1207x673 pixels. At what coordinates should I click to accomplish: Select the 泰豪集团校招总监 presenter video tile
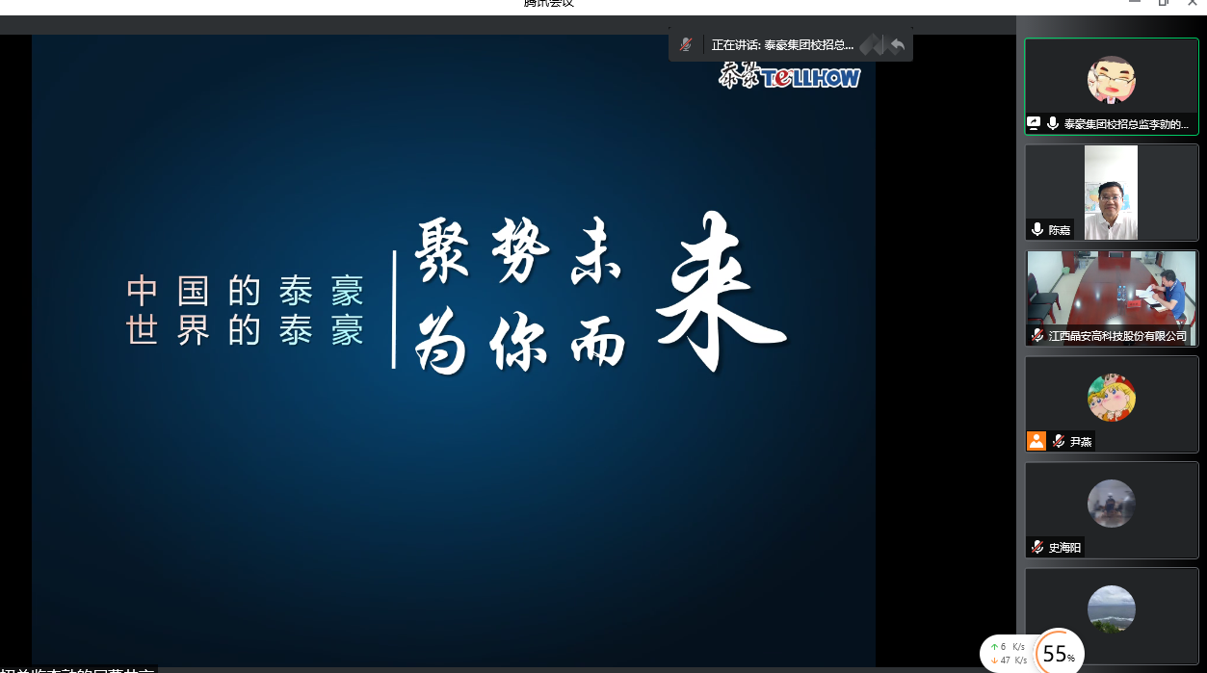coord(1112,87)
